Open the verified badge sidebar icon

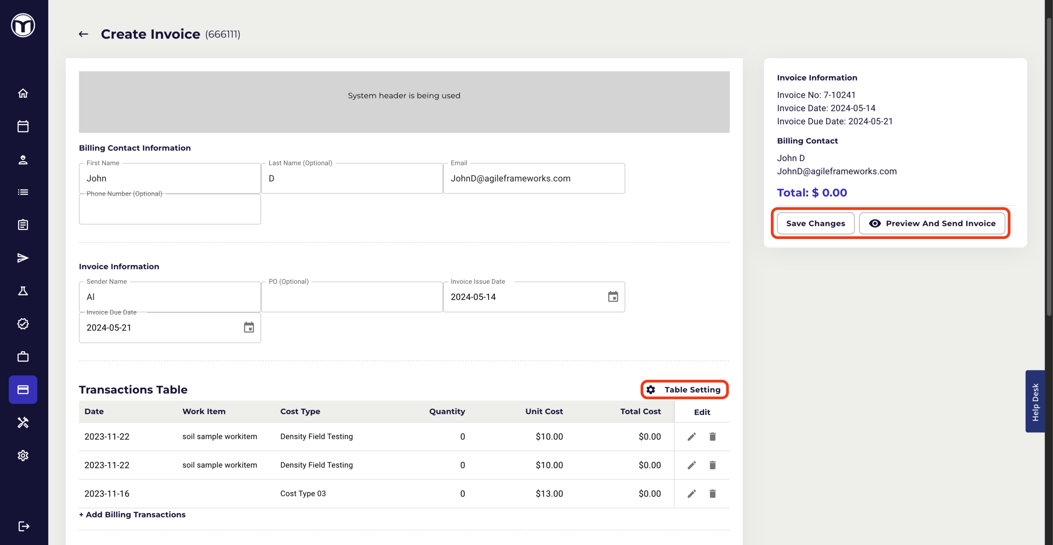pyautogui.click(x=23, y=324)
